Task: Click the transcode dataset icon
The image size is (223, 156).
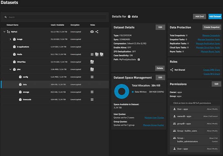Action: (x=20, y=99)
